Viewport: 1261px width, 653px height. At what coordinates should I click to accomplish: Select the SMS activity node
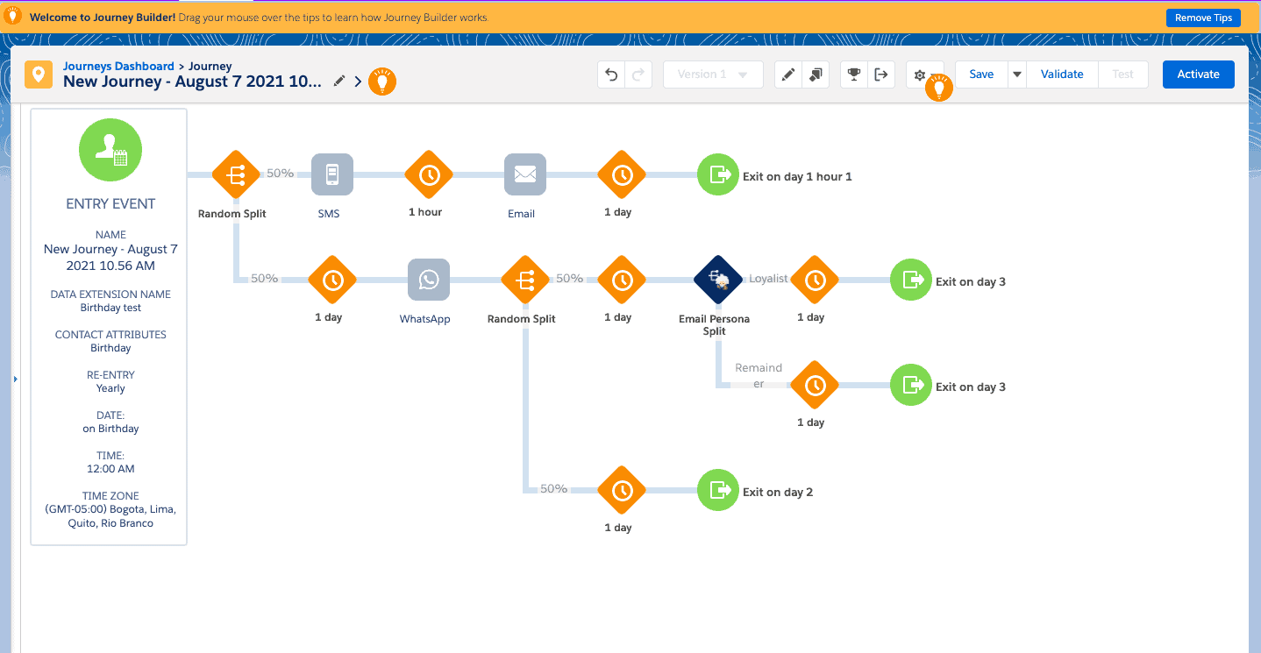pyautogui.click(x=332, y=174)
